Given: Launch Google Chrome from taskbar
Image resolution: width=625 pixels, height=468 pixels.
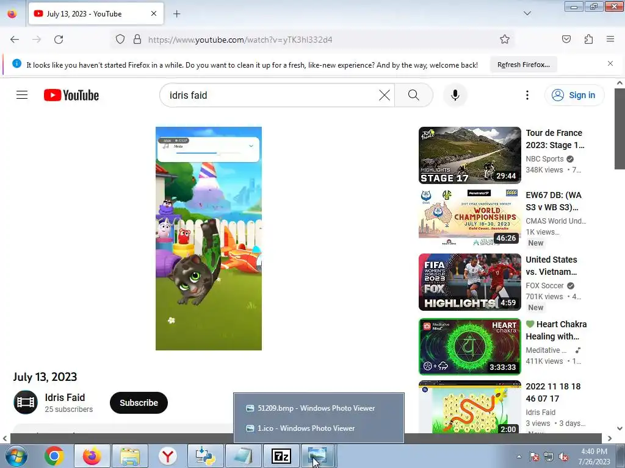Looking at the screenshot, I should [x=54, y=456].
